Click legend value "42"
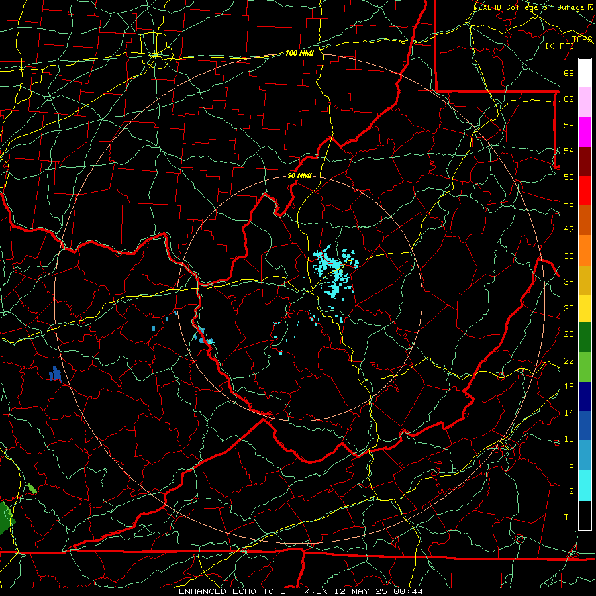The width and height of the screenshot is (596, 596). pos(569,230)
